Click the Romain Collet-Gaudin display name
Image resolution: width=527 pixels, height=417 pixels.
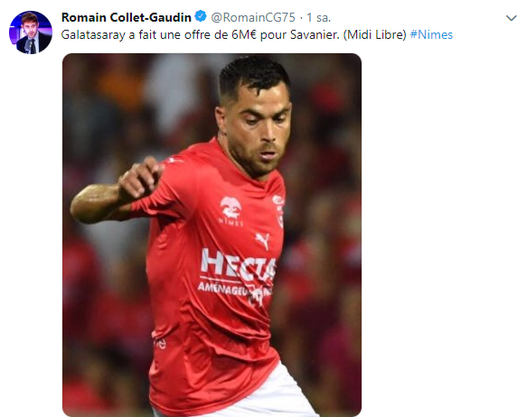click(127, 17)
